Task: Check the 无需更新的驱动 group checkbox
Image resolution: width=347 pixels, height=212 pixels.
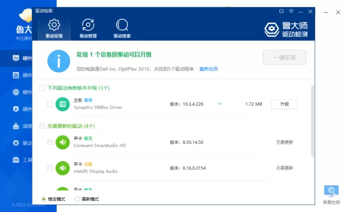Action: pos(42,126)
